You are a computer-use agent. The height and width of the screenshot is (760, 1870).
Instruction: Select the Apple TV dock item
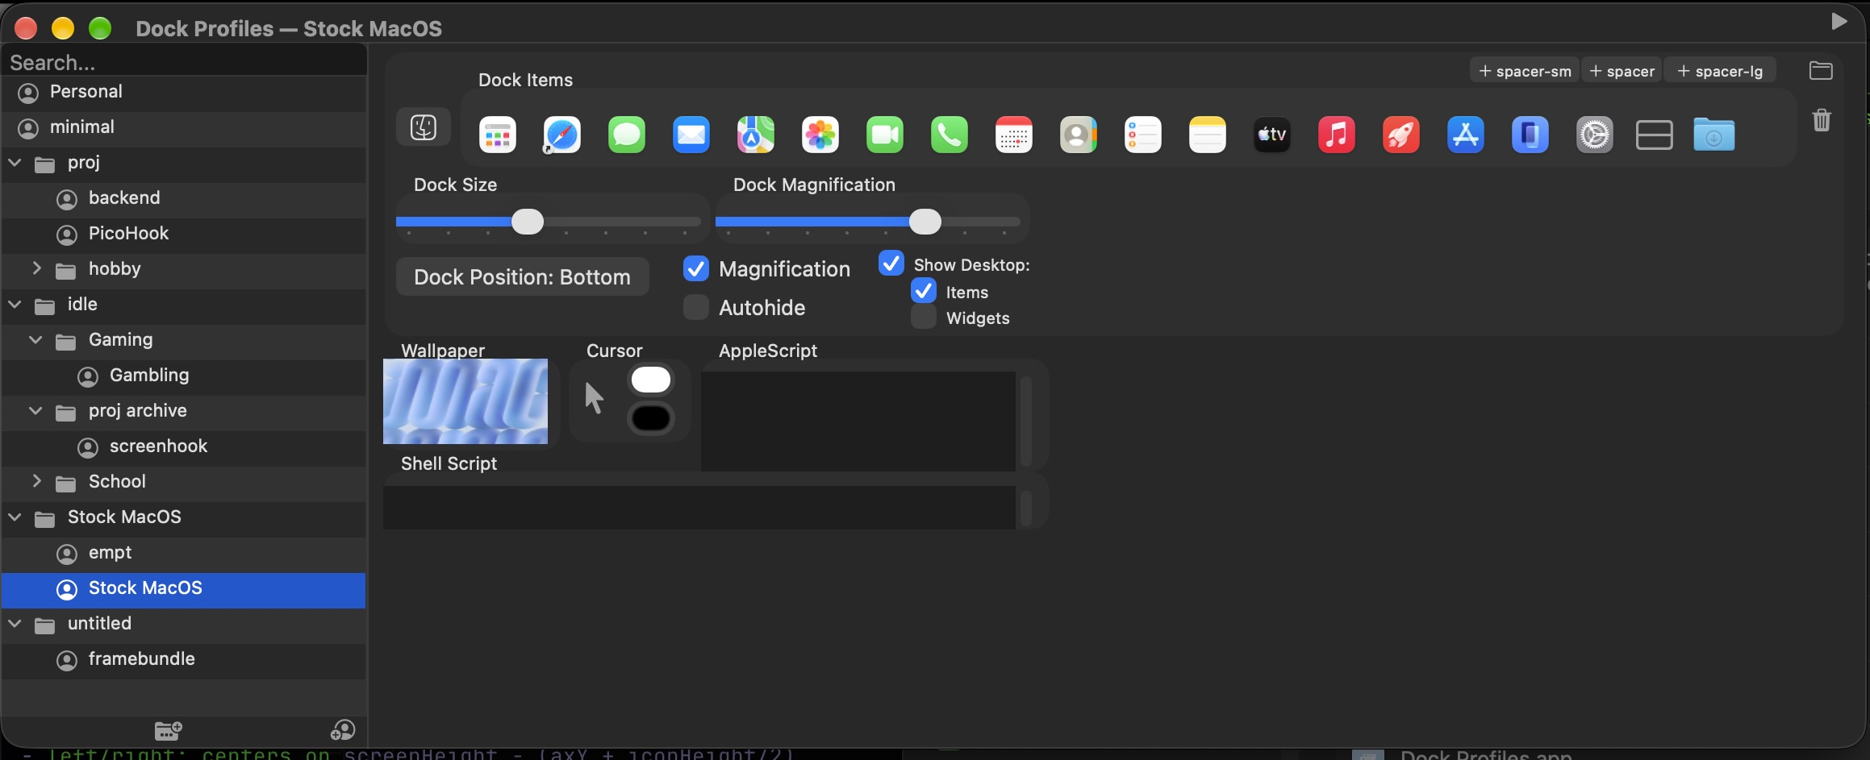[1272, 135]
